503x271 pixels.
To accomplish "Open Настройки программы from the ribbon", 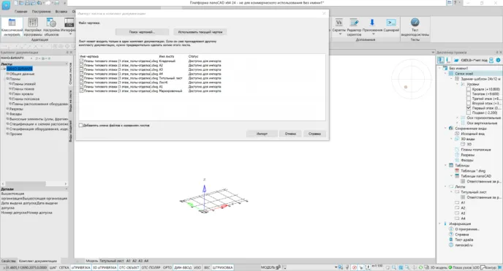I will 33,26.
